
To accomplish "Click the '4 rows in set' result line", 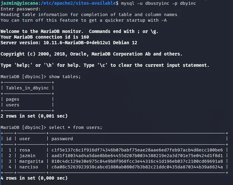I will point(34,178).
